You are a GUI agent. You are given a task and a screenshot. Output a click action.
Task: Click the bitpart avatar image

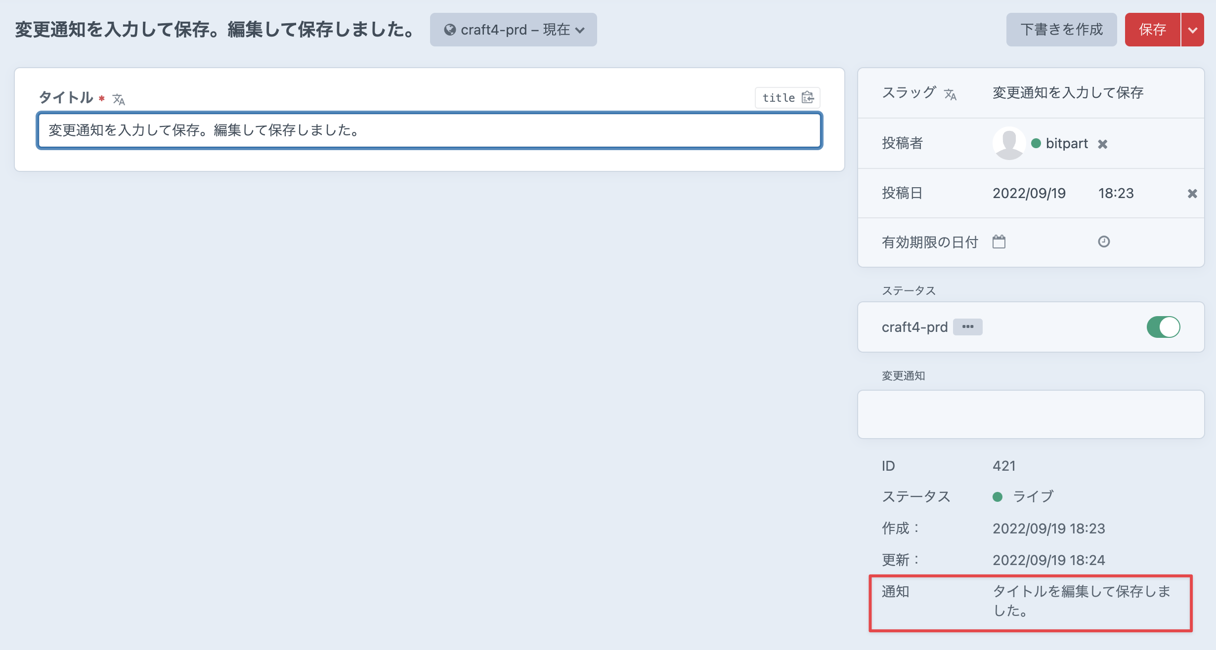tap(1009, 144)
